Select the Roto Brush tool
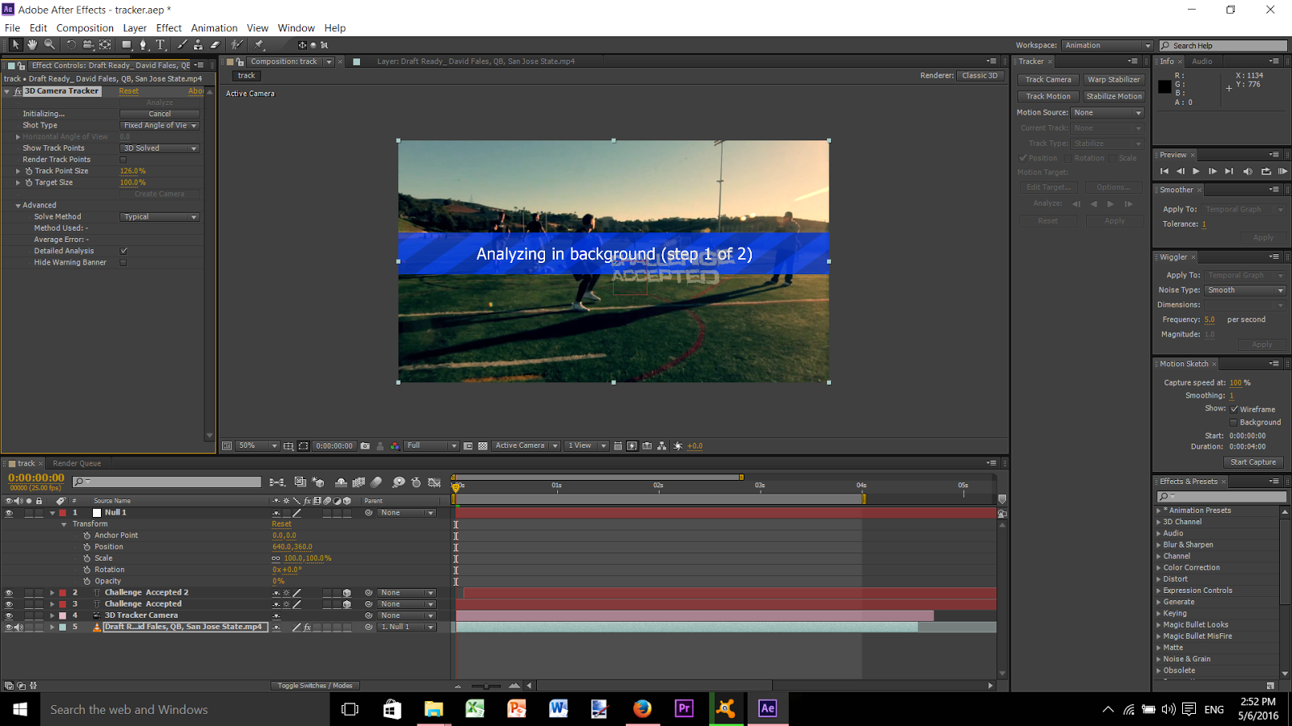 (x=237, y=45)
